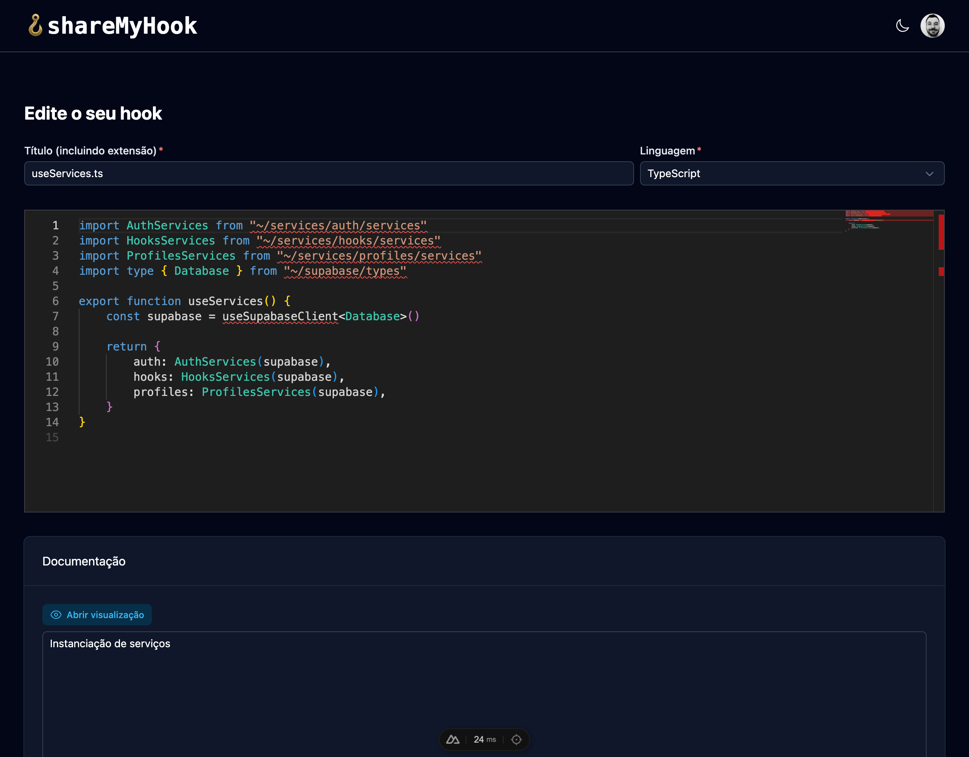The width and height of the screenshot is (969, 757).
Task: Click the Linguagem field label
Action: 667,150
